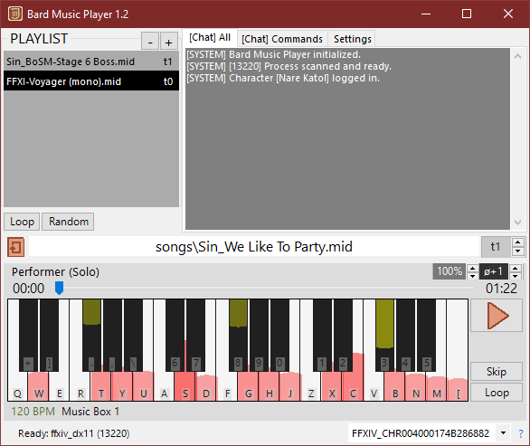Click the Skip button

point(497,372)
